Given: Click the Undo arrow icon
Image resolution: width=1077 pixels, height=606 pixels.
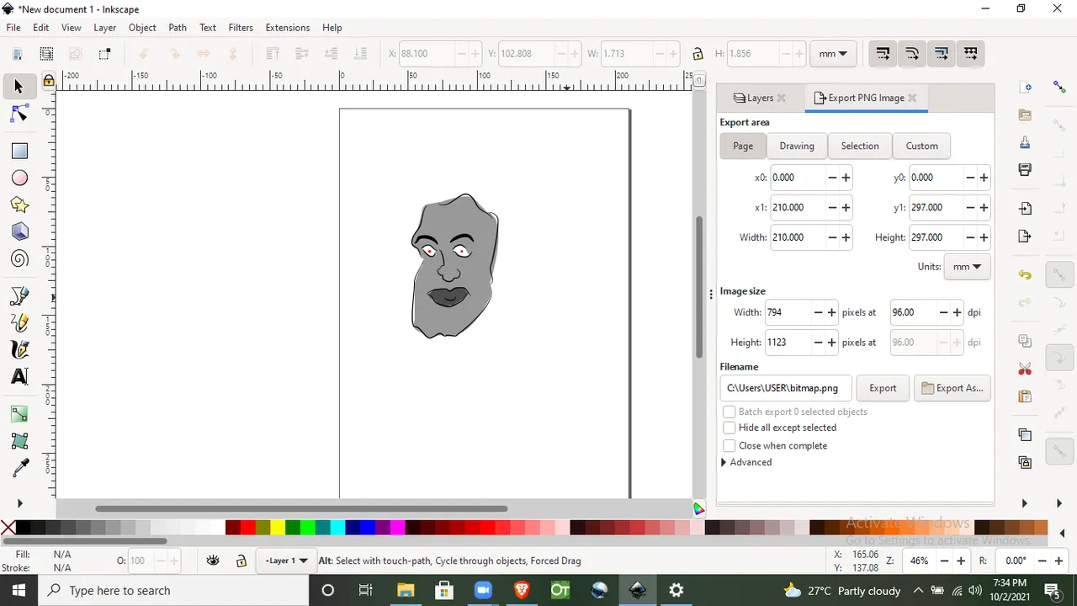Looking at the screenshot, I should (1025, 274).
